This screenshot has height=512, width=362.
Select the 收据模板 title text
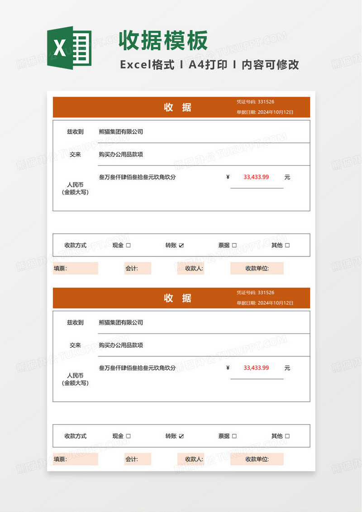click(x=163, y=41)
